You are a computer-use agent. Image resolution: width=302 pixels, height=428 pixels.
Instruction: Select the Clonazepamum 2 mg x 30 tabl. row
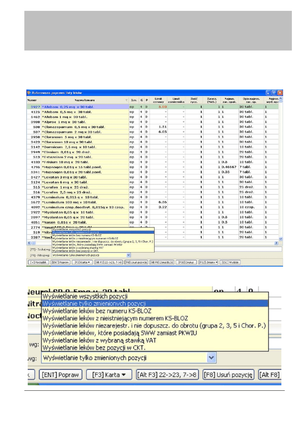(85, 132)
